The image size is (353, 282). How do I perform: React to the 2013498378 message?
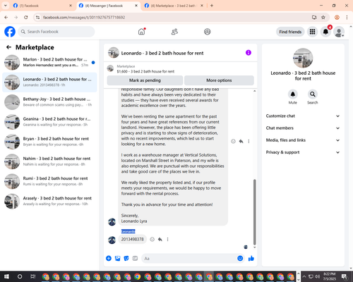(x=152, y=239)
